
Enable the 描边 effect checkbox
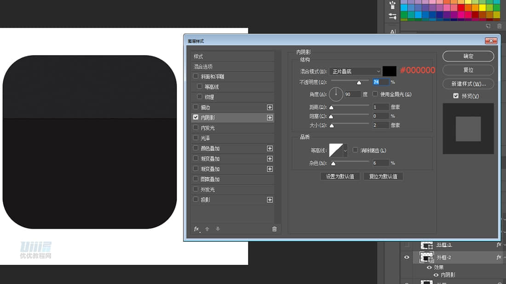tap(195, 107)
